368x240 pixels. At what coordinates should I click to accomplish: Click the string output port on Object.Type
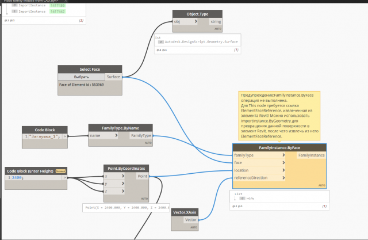[x=216, y=22]
